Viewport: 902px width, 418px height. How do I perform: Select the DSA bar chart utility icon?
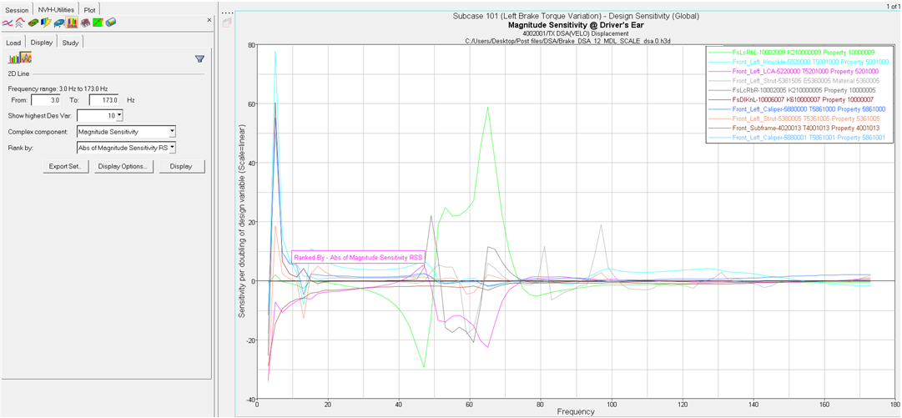(x=72, y=23)
